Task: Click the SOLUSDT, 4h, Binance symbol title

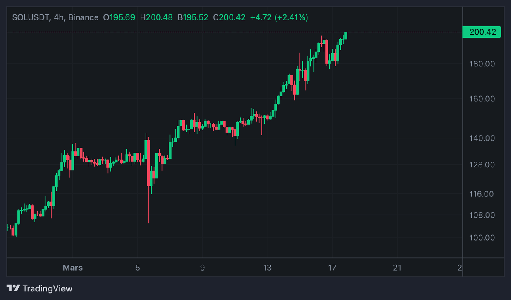Action: [55, 17]
